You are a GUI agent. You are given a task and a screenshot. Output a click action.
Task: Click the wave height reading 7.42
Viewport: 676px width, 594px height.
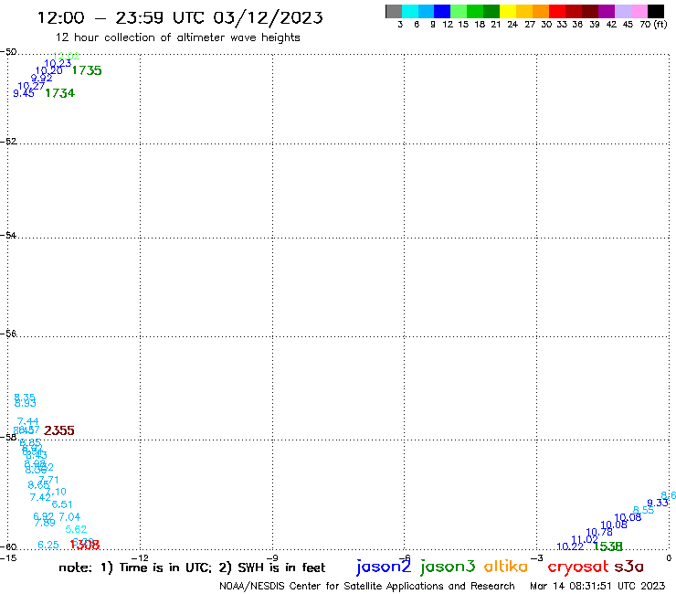[40, 497]
